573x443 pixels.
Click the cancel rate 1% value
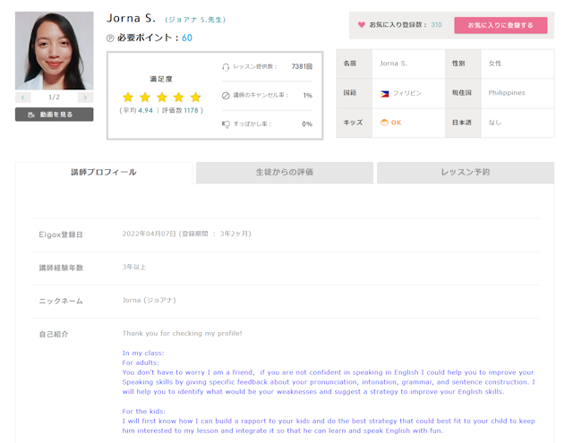click(308, 96)
